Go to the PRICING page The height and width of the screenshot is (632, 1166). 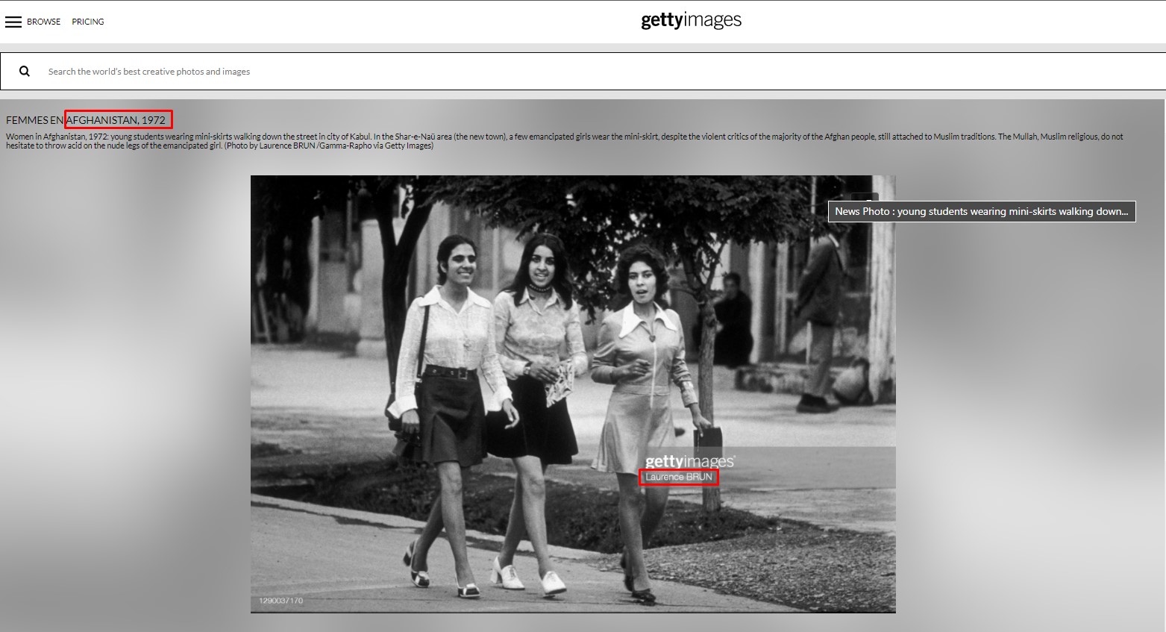(x=88, y=22)
